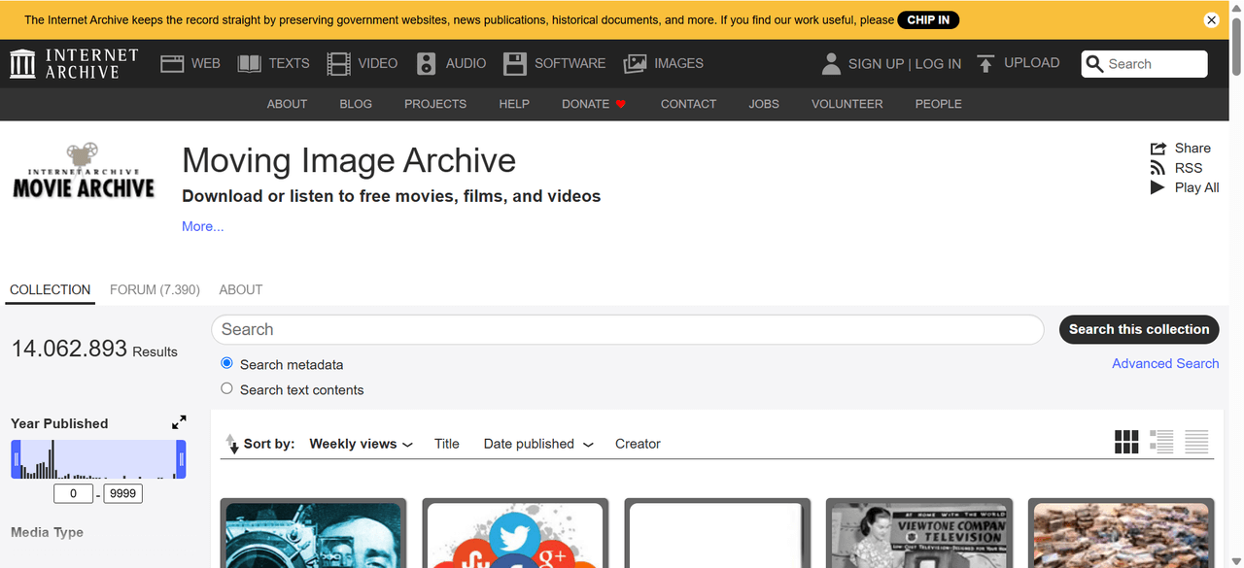Click the red Donate heart icon

(x=621, y=104)
